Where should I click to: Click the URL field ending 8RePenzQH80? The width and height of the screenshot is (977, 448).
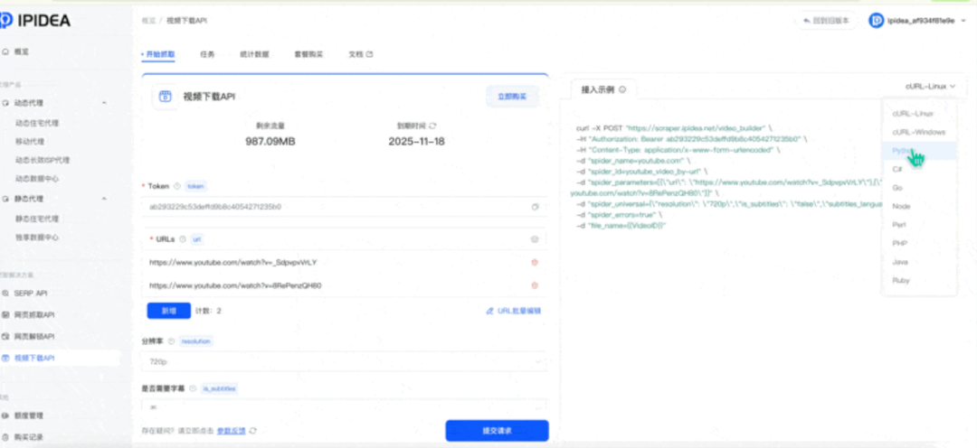click(336, 285)
